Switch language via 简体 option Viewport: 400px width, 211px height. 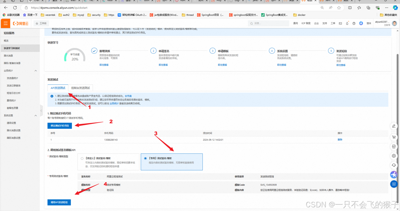(x=369, y=23)
